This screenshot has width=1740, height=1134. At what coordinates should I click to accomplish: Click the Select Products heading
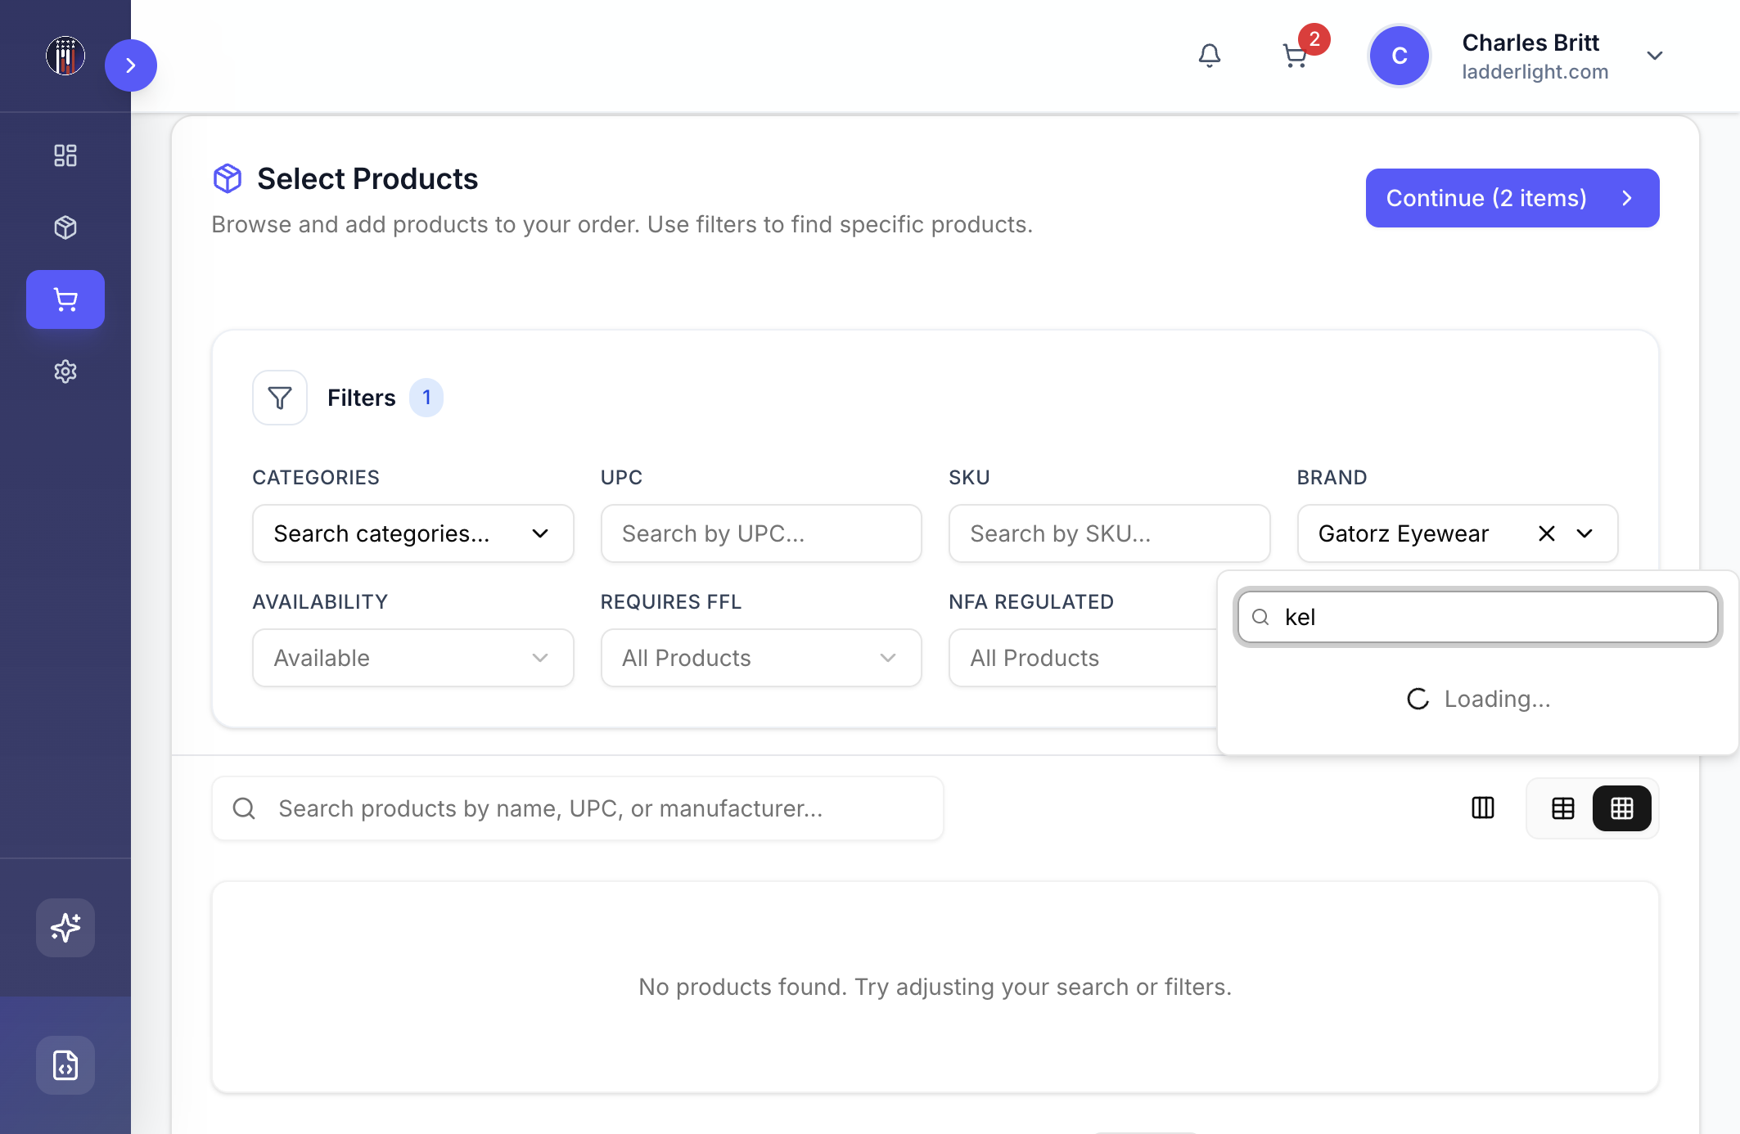(367, 178)
